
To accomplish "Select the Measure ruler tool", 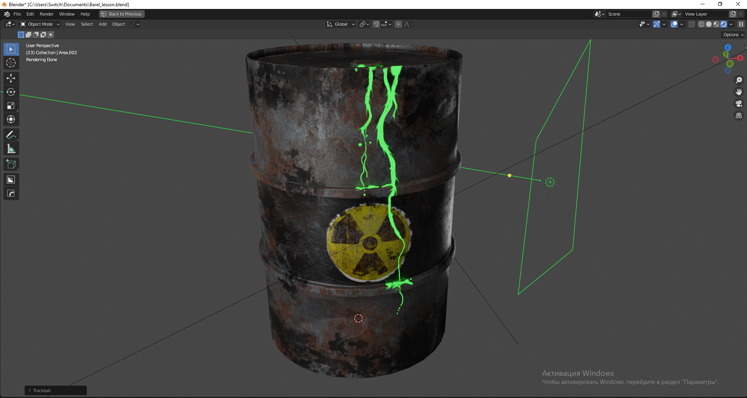I will (x=11, y=149).
